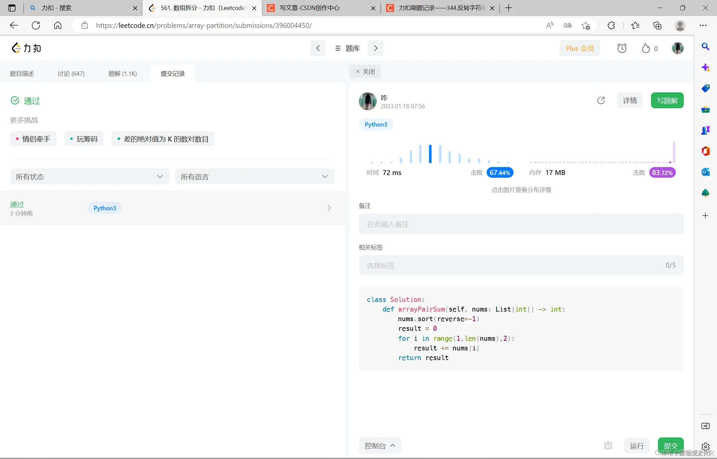Go to next problem arrow
Viewport: 717px width, 459px height.
click(x=375, y=48)
